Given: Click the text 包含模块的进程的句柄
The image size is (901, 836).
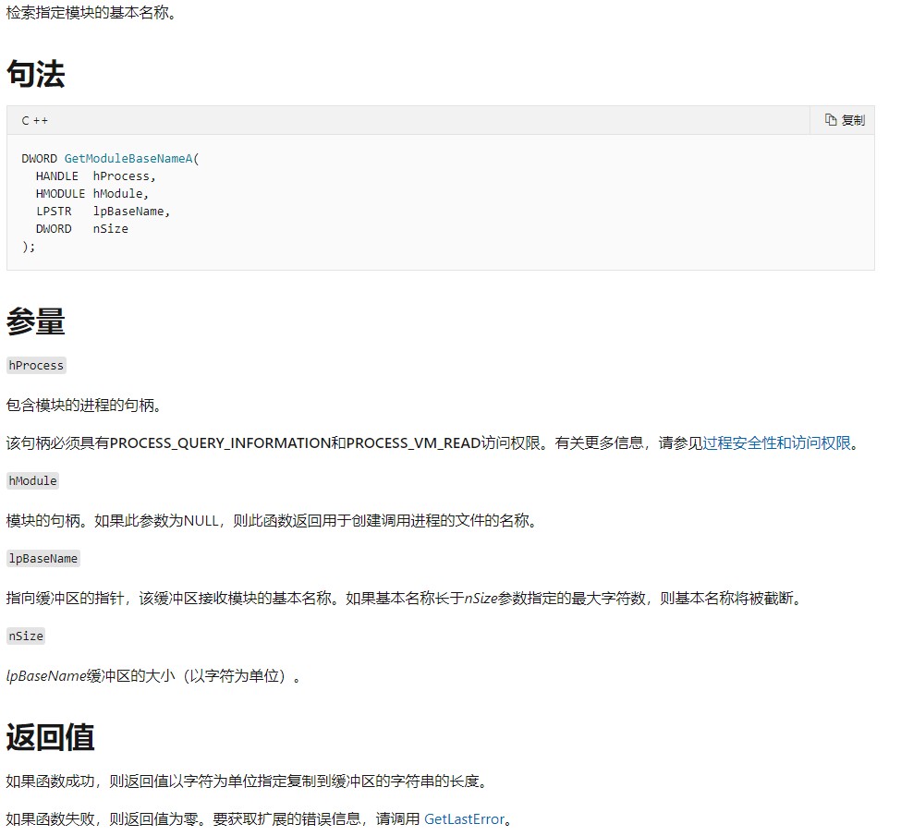Looking at the screenshot, I should click(84, 406).
